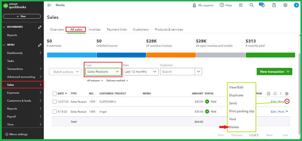This screenshot has width=302, height=141.
Task: Open the top-bar settings gear
Action: (x=285, y=5)
